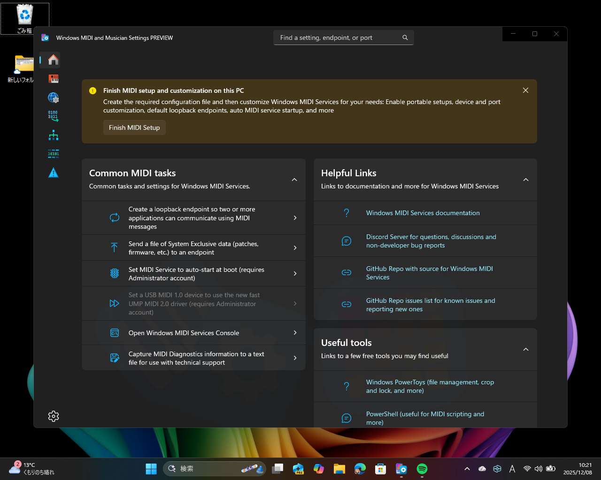Viewport: 601px width, 480px height.
Task: Click the globe with gear sidebar icon
Action: [x=53, y=97]
